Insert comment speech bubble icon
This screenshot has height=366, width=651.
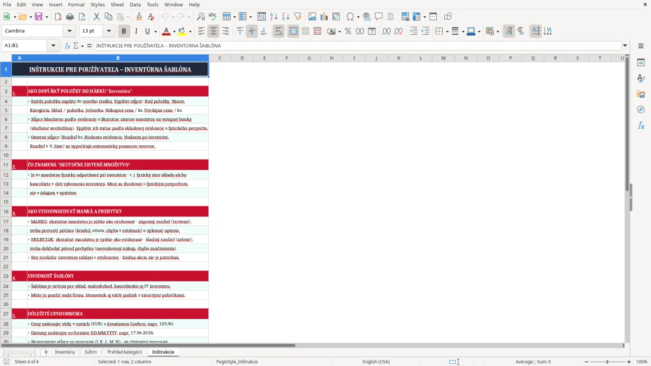tap(379, 17)
